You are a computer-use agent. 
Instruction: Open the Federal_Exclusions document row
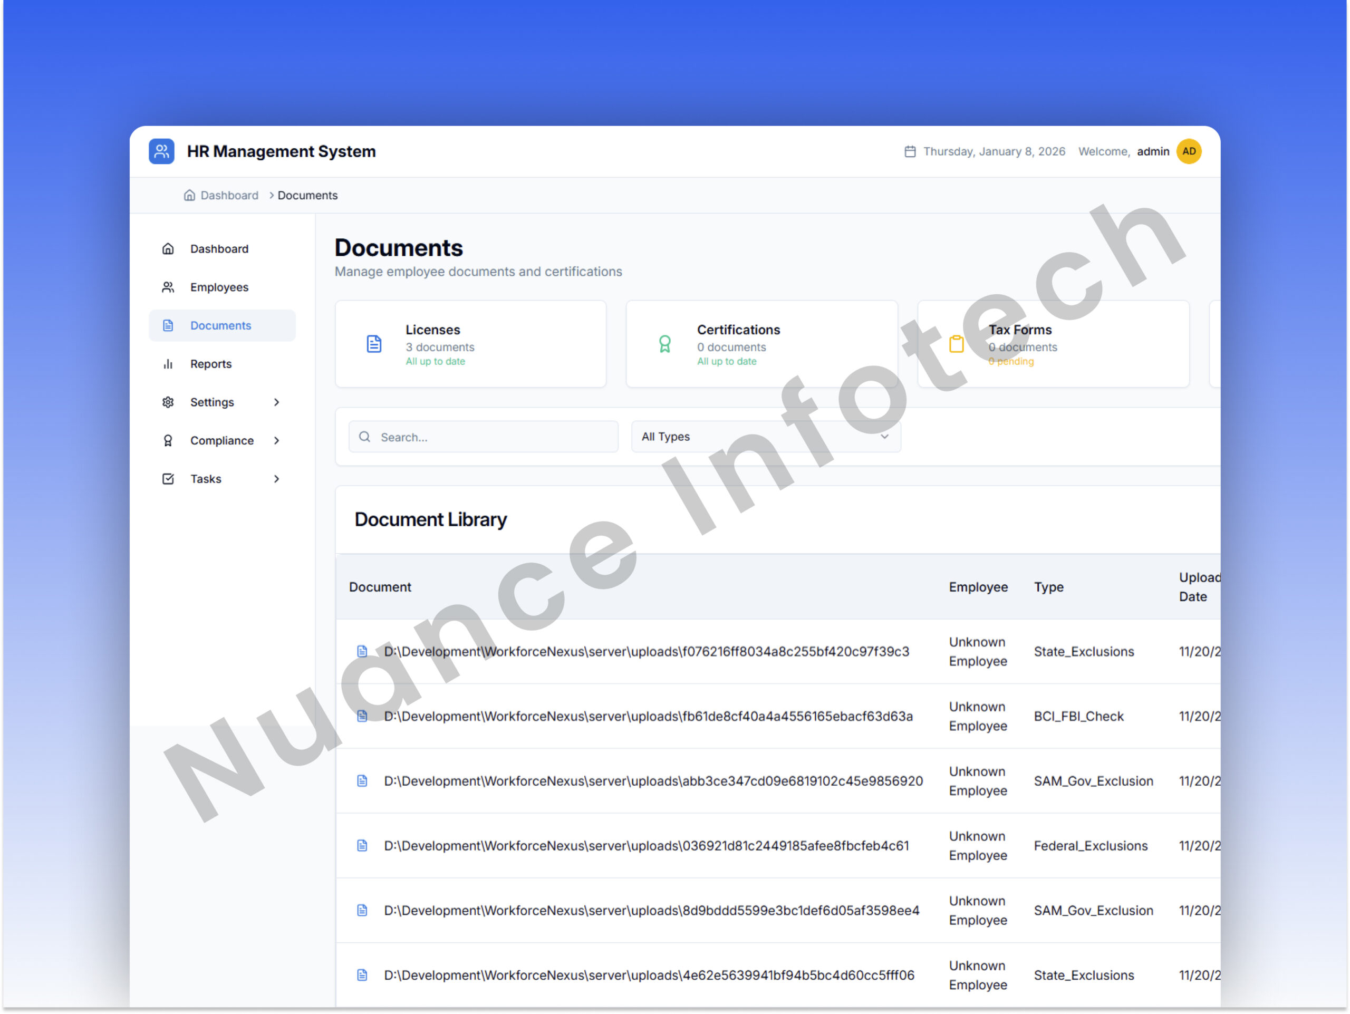click(647, 846)
